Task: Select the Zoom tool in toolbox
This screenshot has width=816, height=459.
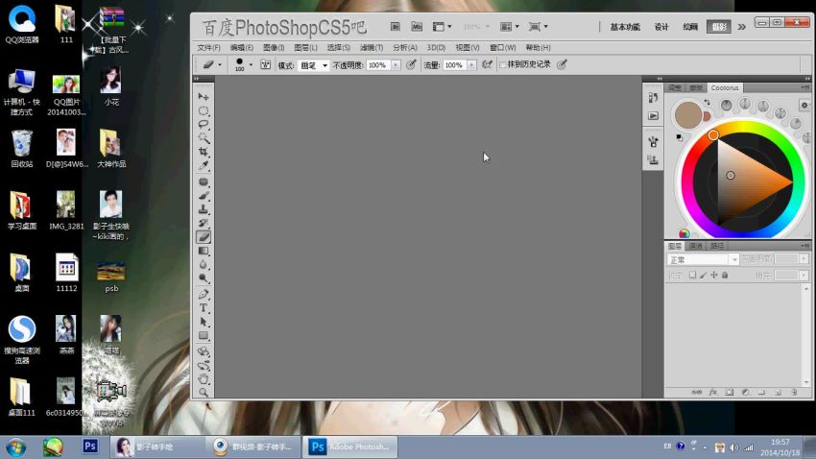Action: point(204,393)
